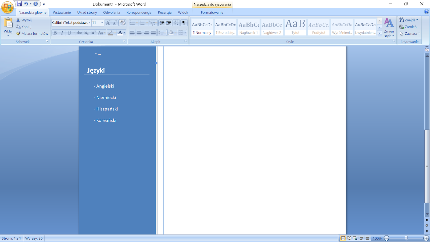Toggle bold formatting
The width and height of the screenshot is (430, 242).
[55, 33]
